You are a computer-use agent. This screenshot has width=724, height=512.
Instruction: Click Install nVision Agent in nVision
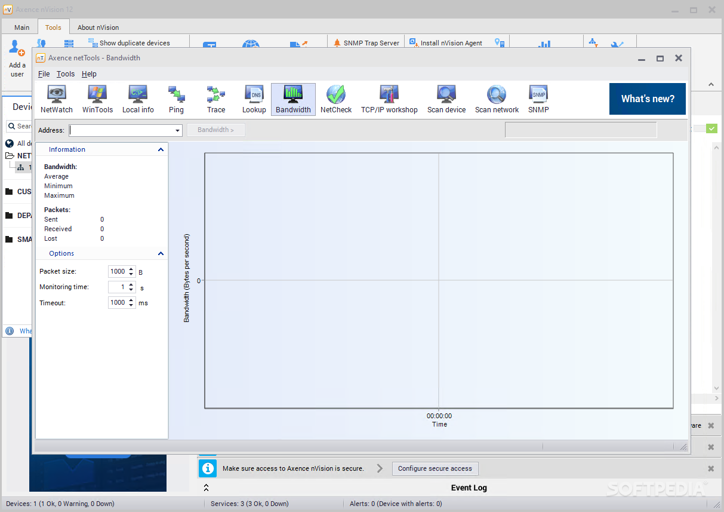[446, 43]
